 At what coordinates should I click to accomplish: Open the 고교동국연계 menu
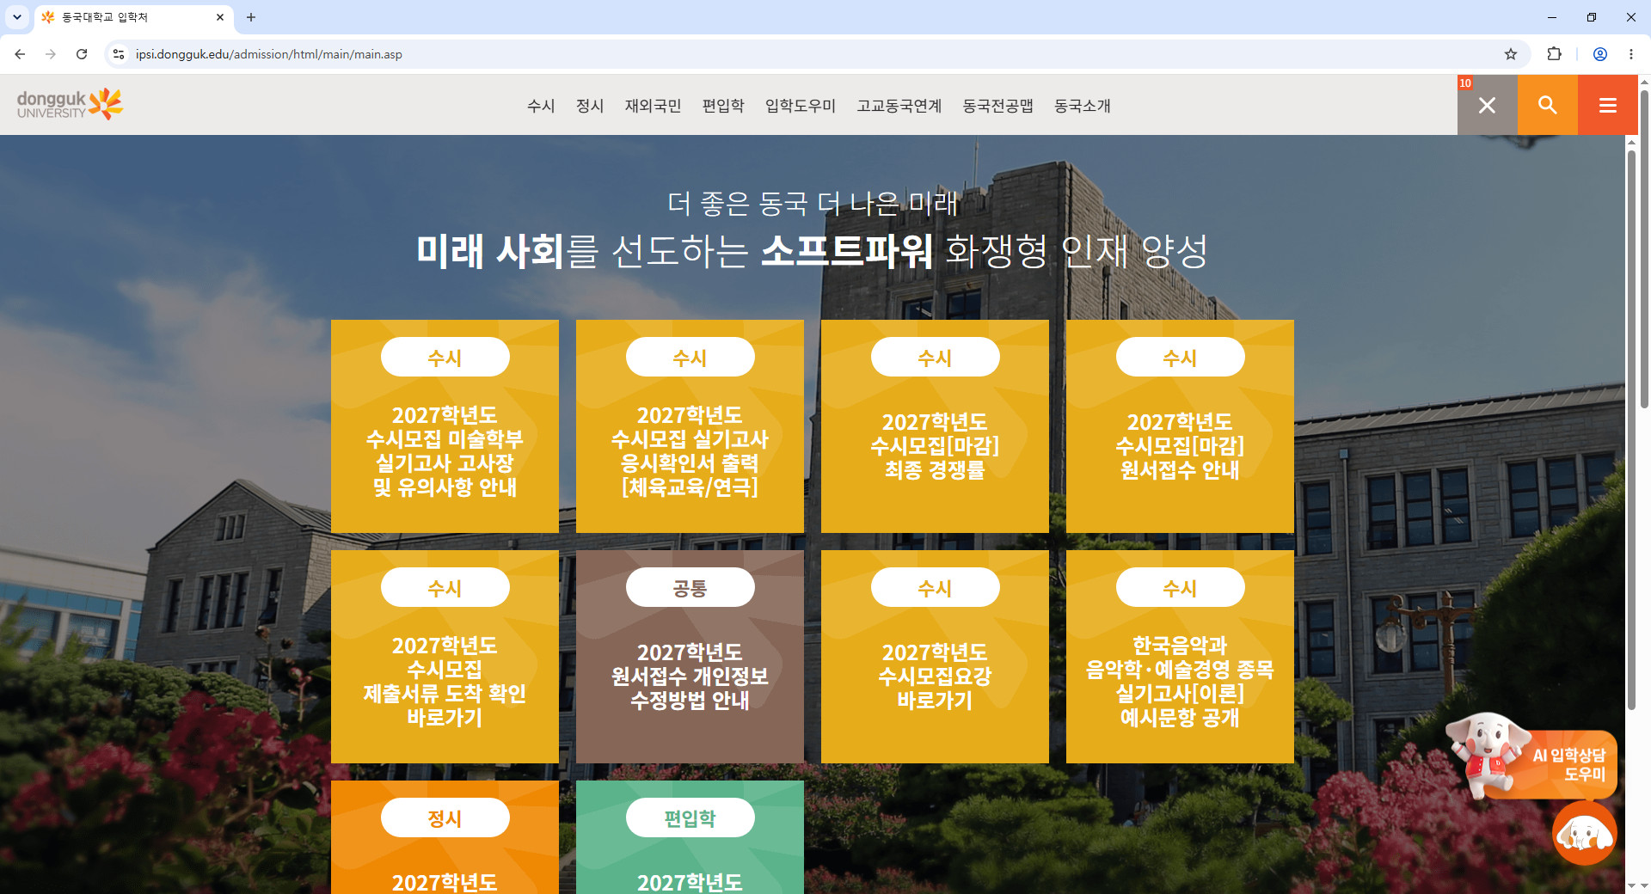[899, 106]
